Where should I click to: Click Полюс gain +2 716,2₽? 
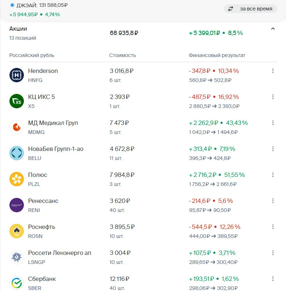coord(202,175)
